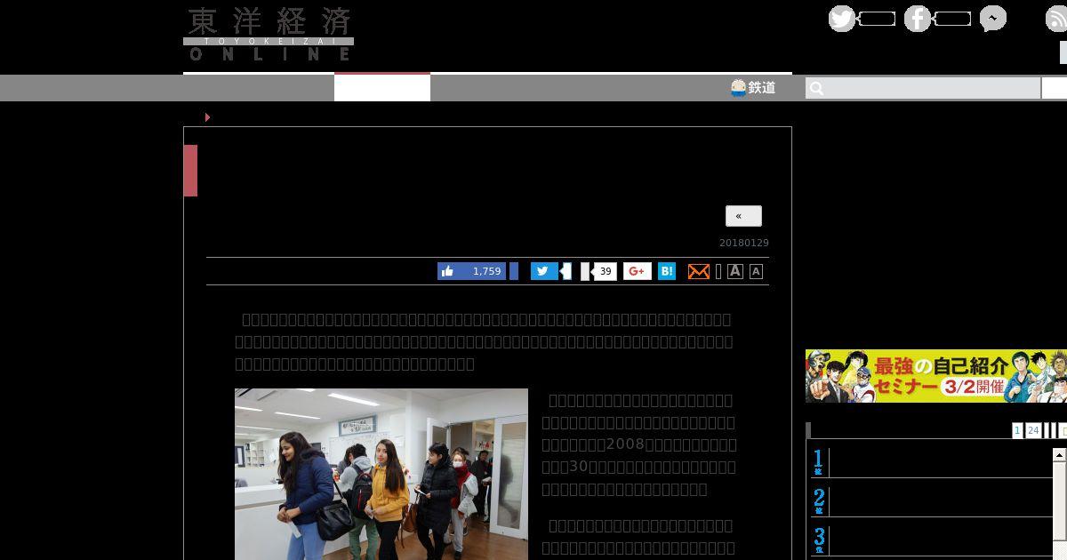Click the breadcrumb arrow marker
The image size is (1067, 560).
[207, 117]
